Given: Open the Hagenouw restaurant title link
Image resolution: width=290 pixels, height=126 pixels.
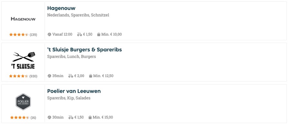Looking at the screenshot, I should tap(61, 8).
